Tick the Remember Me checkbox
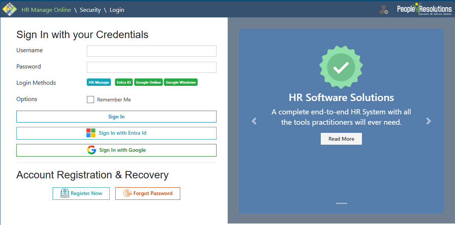Viewport: 455px width, 225px height. pos(90,100)
